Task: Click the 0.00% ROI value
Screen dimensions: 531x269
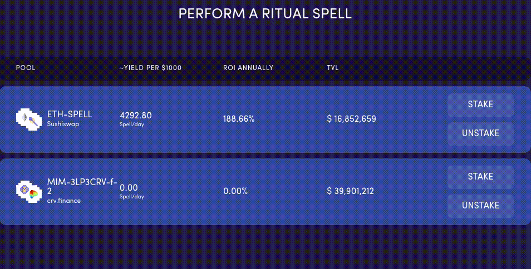Action: [x=235, y=191]
